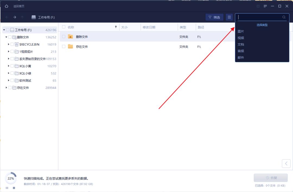Tick the $RECYCLE.BIN checkbox
The image size is (293, 192).
coord(12,44)
